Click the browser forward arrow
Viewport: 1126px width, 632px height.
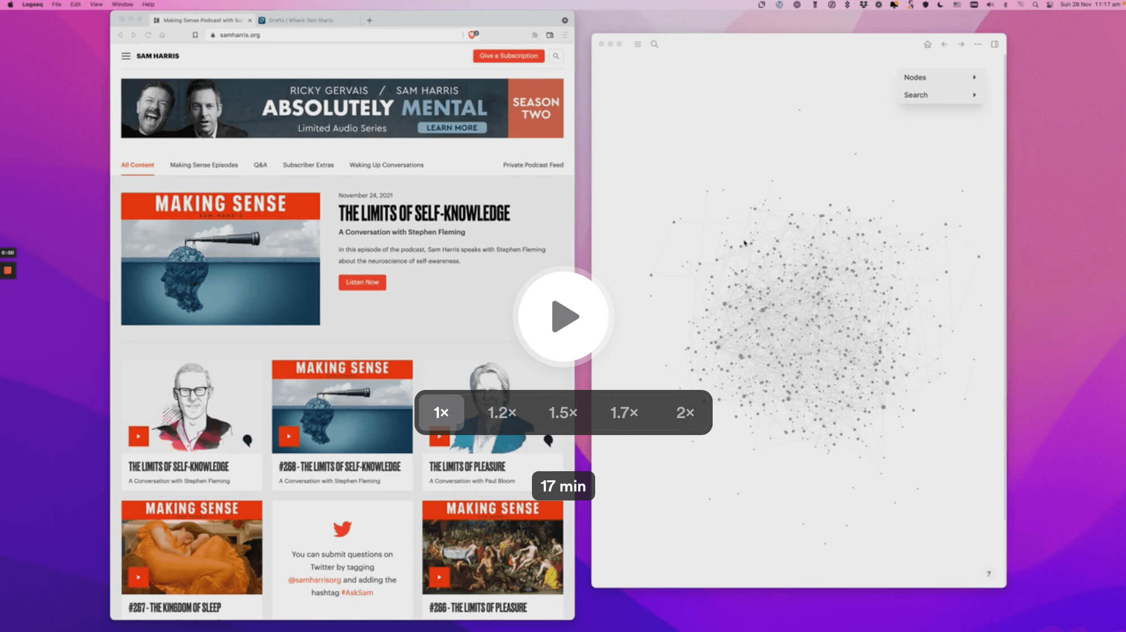point(134,35)
